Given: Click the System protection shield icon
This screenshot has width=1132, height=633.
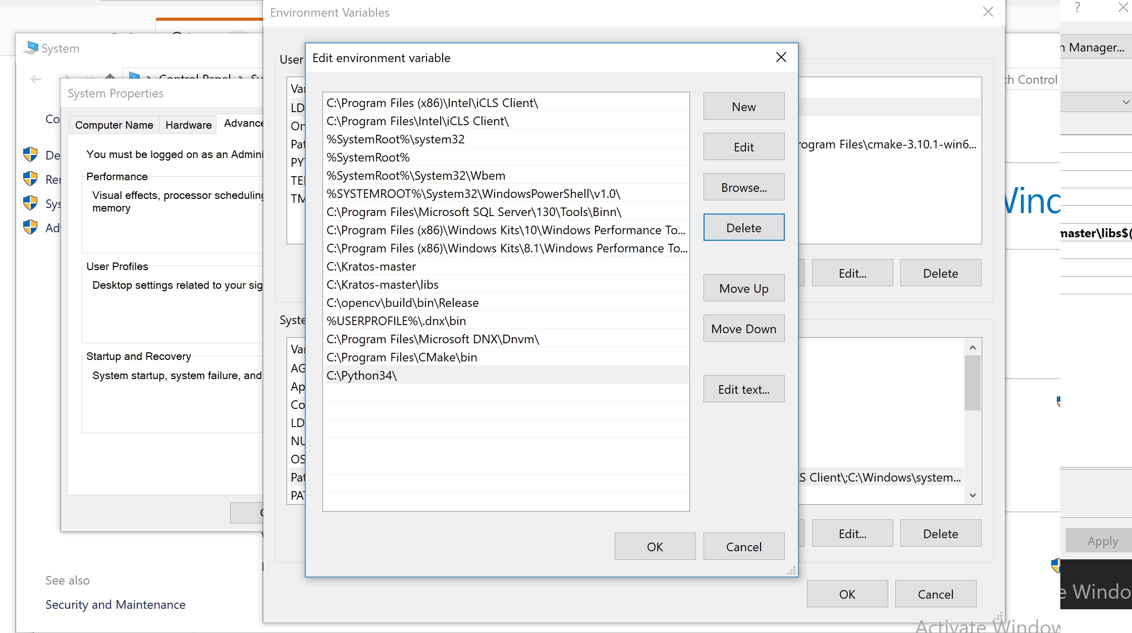Looking at the screenshot, I should (x=30, y=203).
